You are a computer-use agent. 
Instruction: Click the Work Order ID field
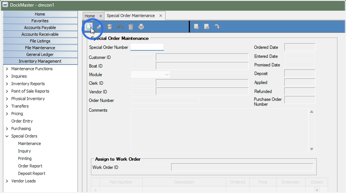(x=145, y=167)
